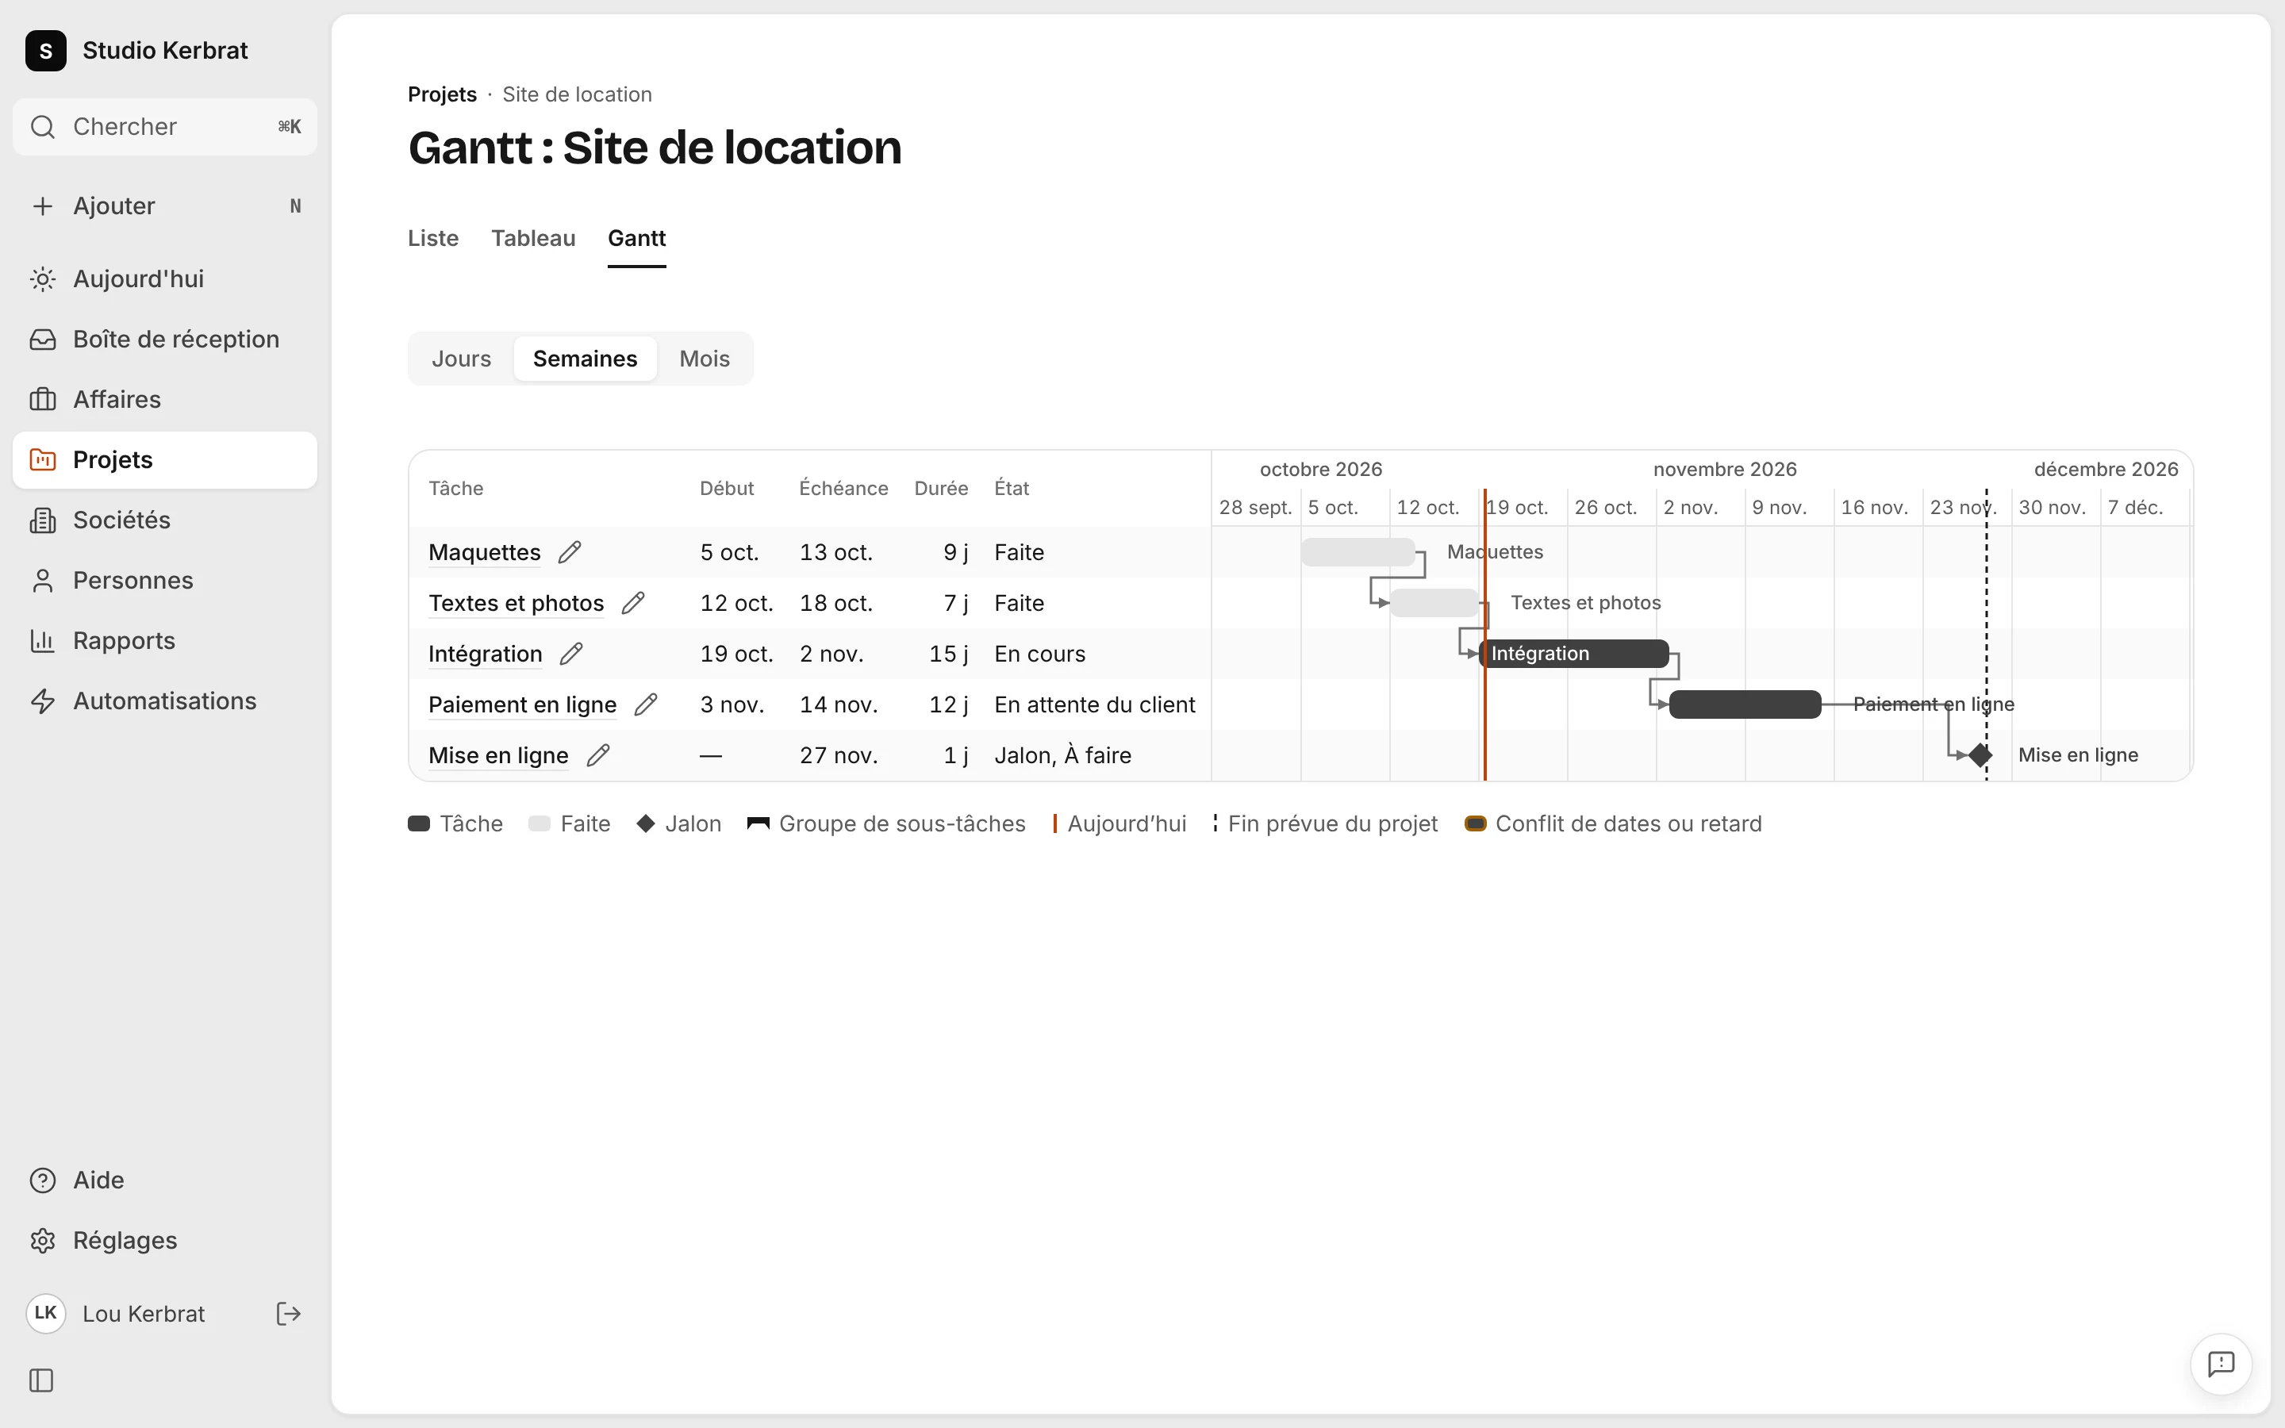Screen dimensions: 2285x1428
Task: Click the grey Maquettes Gantt bar
Action: pos(1358,552)
